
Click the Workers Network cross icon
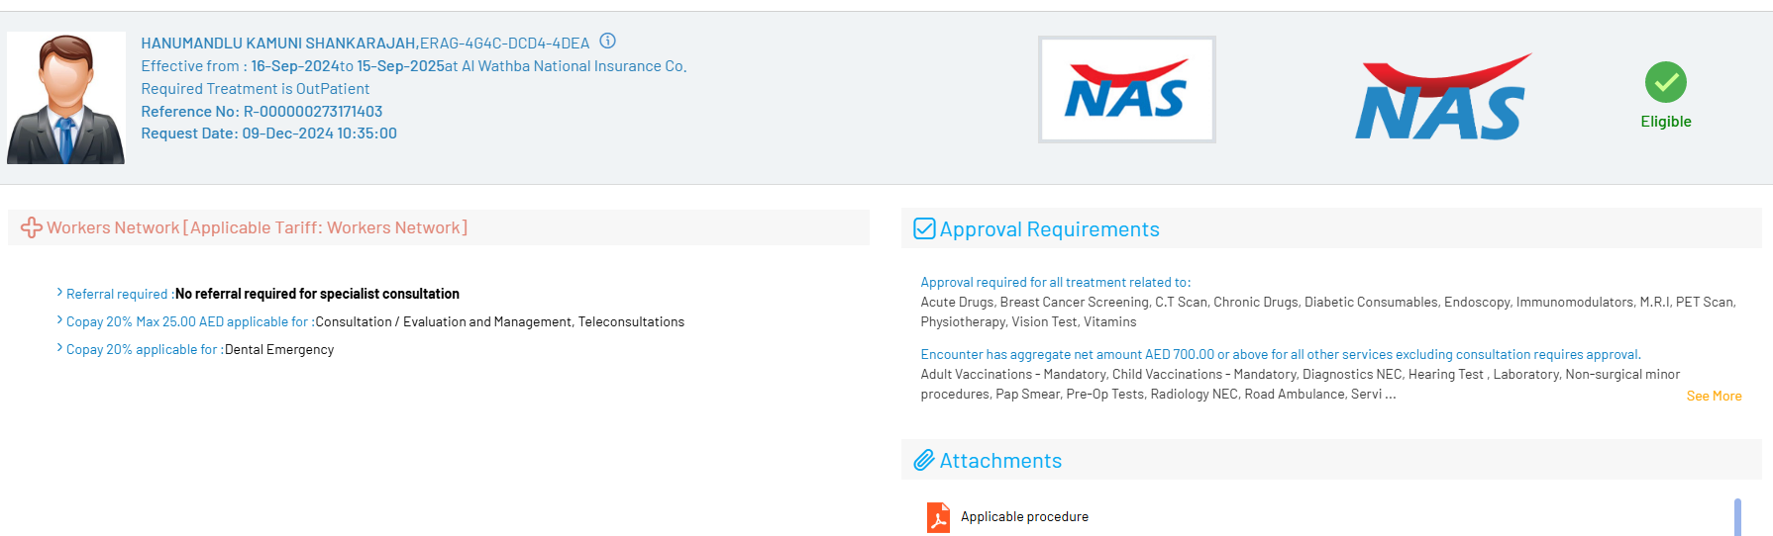[x=32, y=227]
